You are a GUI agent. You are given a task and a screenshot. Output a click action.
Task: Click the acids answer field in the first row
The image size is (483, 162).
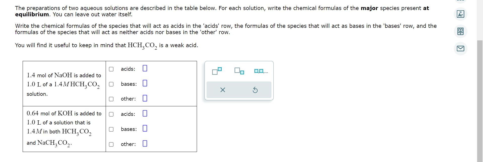pyautogui.click(x=145, y=68)
